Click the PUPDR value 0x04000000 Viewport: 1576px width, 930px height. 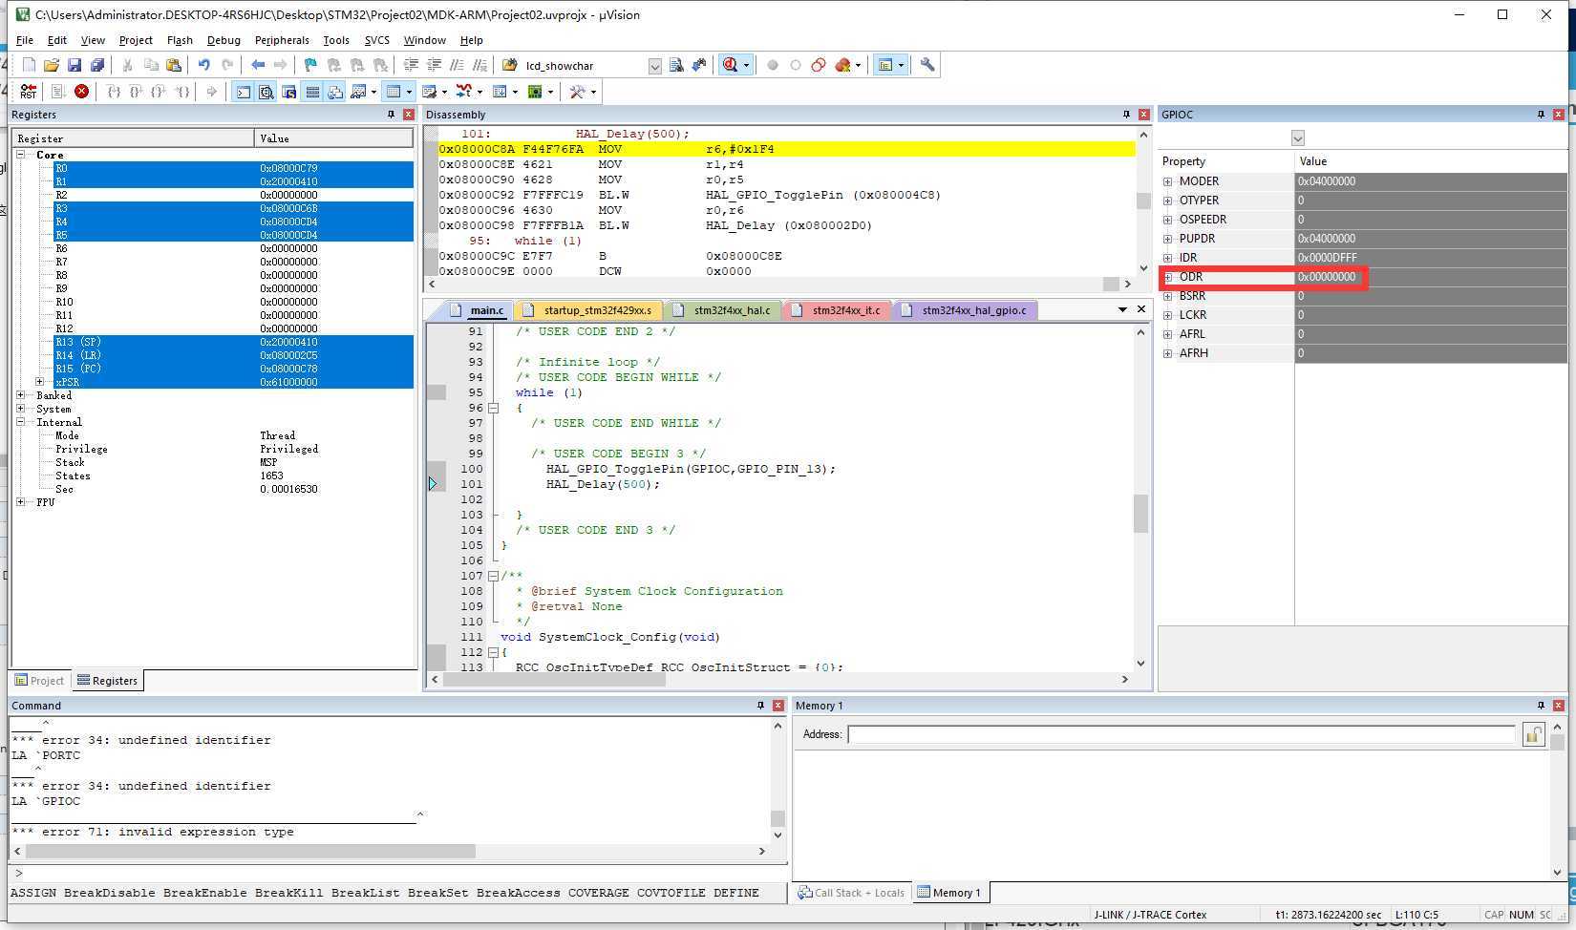click(1327, 239)
